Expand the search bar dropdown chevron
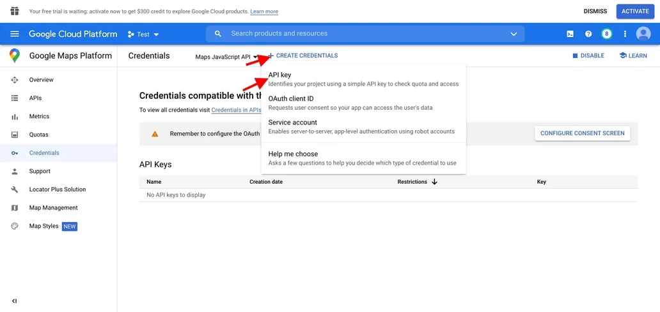This screenshot has height=312, width=660. (514, 34)
